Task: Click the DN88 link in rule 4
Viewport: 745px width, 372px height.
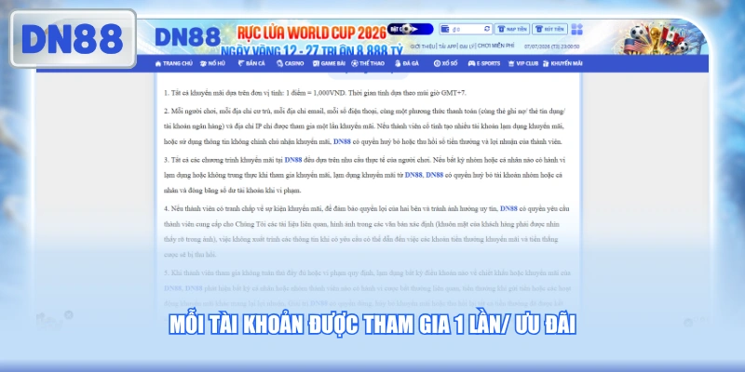Action: pyautogui.click(x=508, y=208)
